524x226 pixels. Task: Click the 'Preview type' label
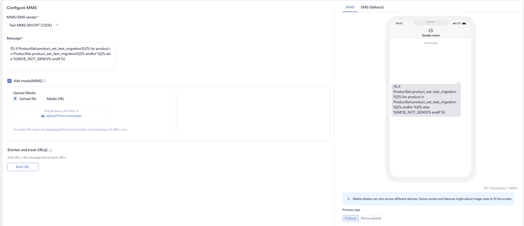click(x=351, y=210)
